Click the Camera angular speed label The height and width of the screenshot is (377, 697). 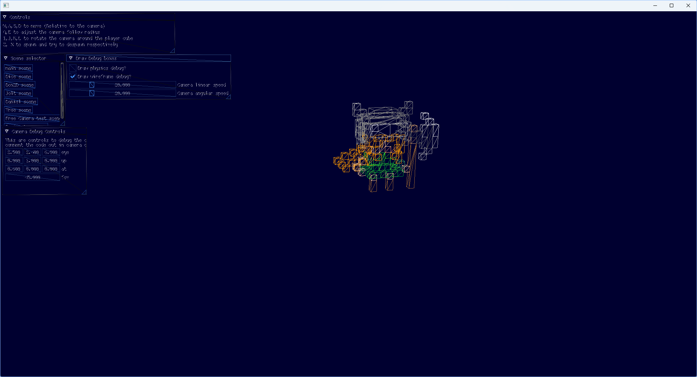(x=203, y=93)
